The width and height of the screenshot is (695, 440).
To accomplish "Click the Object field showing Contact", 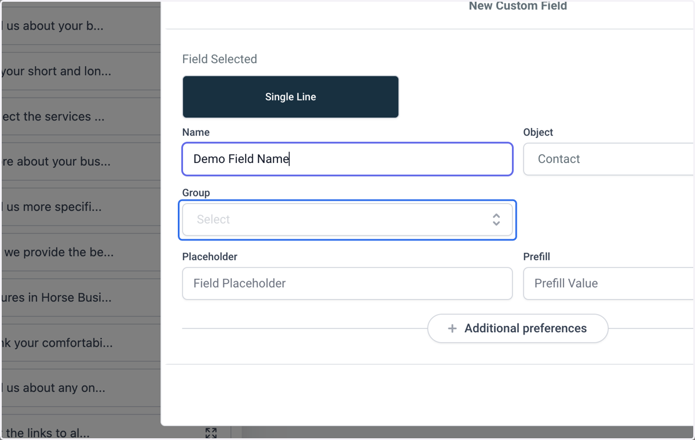I will pos(609,159).
